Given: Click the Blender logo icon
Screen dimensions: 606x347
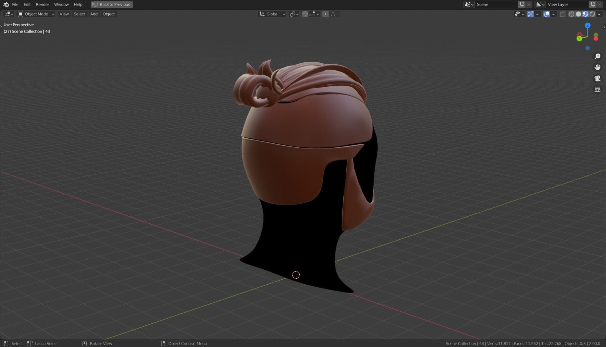Looking at the screenshot, I should tap(6, 5).
